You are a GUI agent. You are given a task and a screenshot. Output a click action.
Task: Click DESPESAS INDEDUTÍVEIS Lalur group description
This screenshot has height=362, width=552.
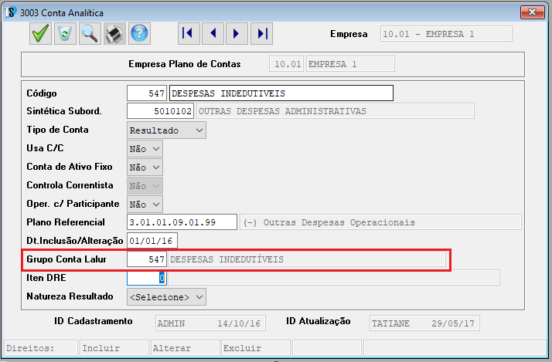click(x=307, y=259)
